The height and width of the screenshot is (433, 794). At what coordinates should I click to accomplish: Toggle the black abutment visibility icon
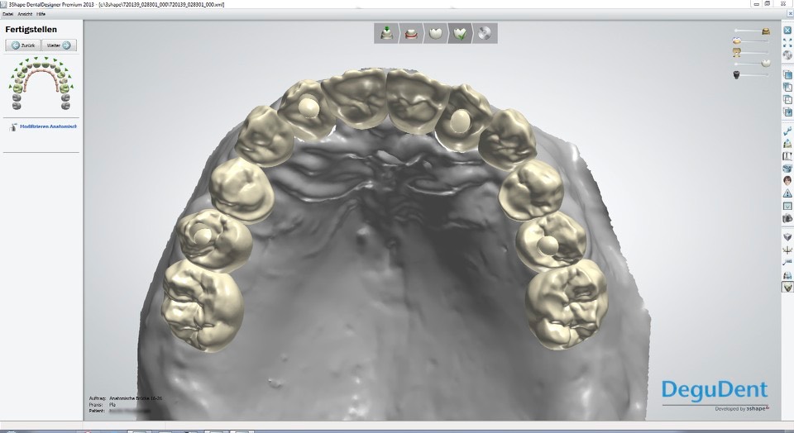click(x=734, y=75)
